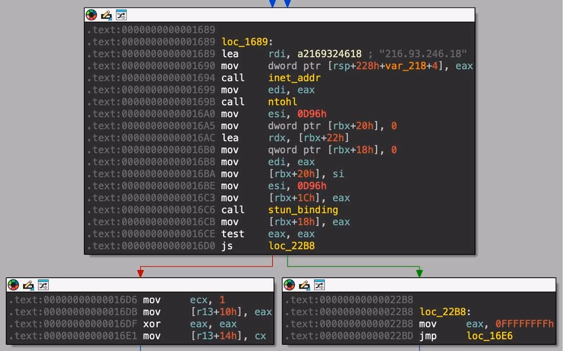Click the mov esi, 0D96h line at 16BE
Image resolution: width=563 pixels, height=351 pixels.
pos(274,186)
